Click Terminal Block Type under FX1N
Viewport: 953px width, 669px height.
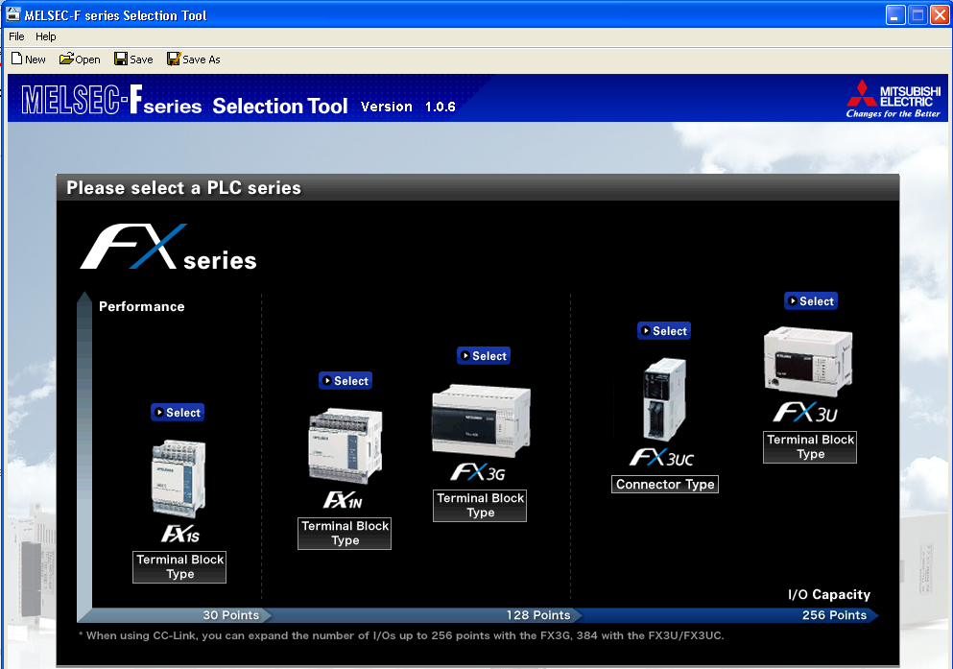[x=345, y=534]
